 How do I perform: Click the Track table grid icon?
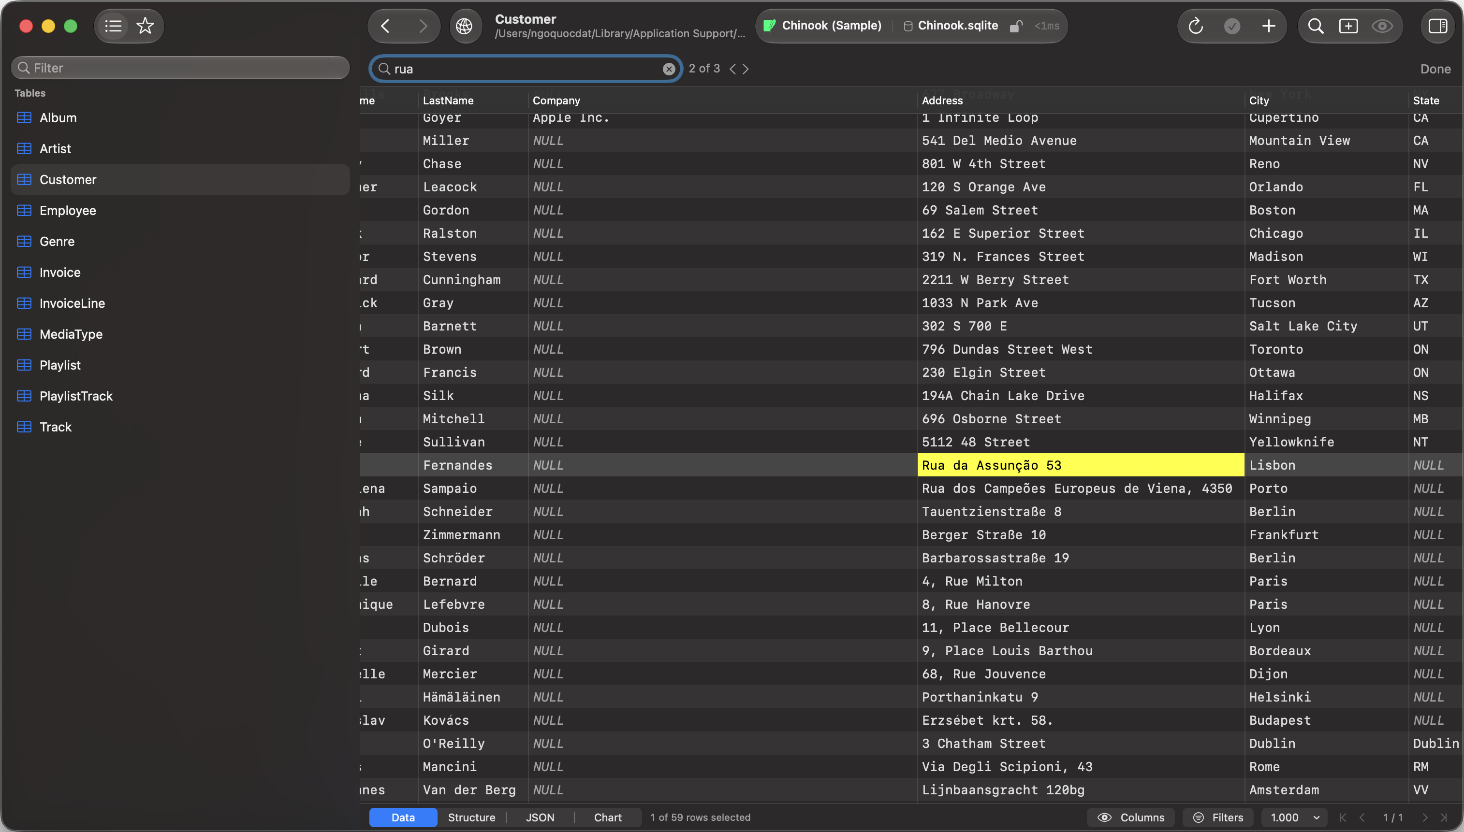pos(24,426)
